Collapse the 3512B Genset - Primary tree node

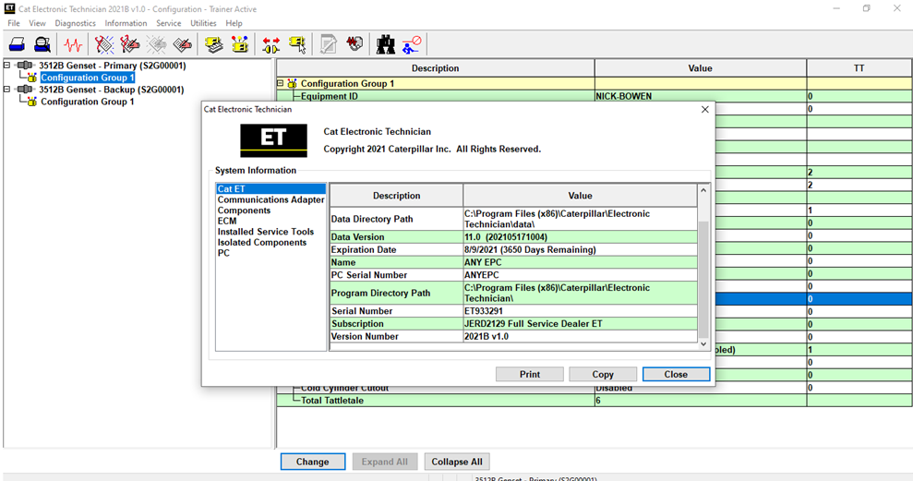[x=7, y=66]
